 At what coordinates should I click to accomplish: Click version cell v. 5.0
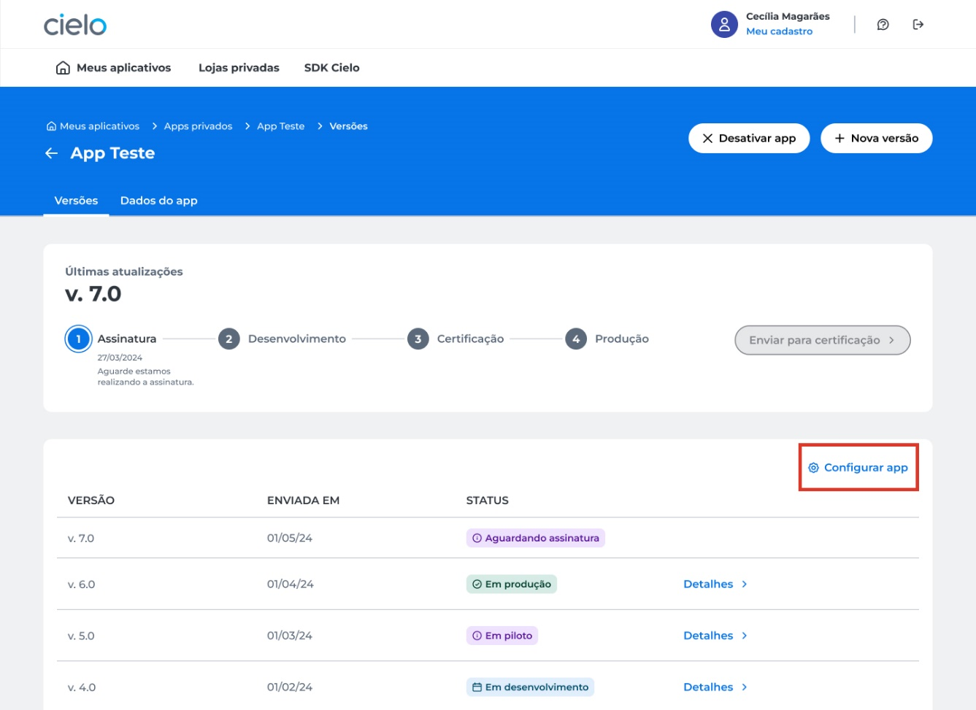click(x=81, y=636)
